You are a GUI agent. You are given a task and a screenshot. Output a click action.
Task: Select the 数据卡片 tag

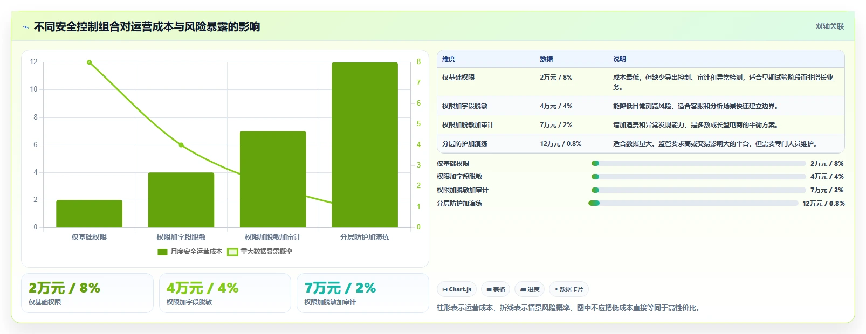pyautogui.click(x=569, y=289)
